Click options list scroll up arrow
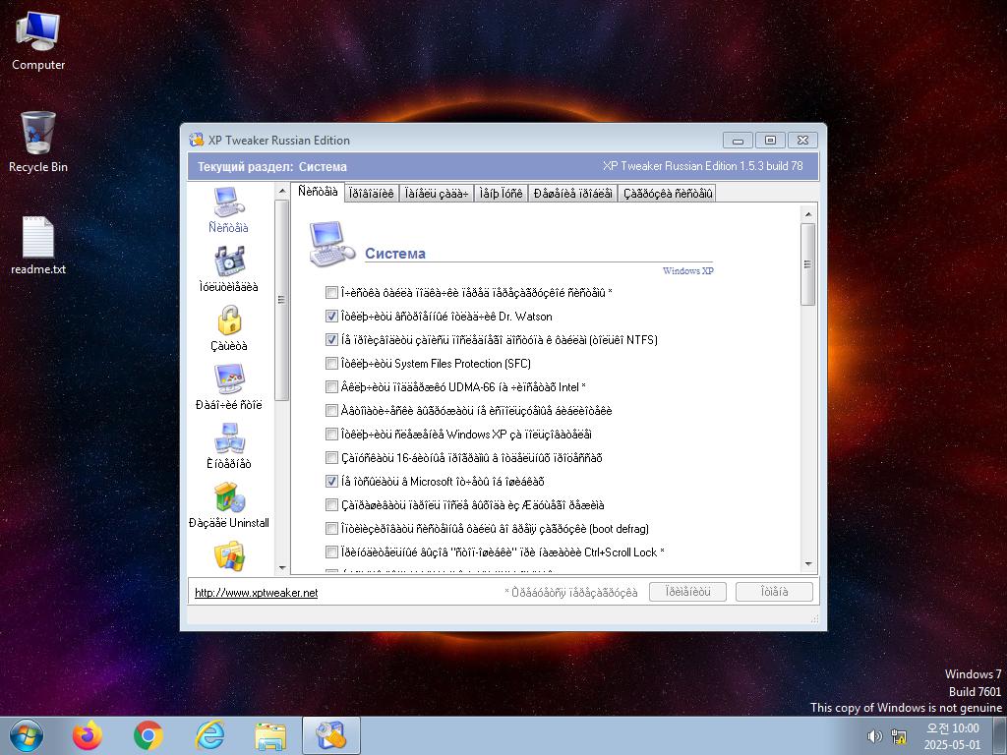The image size is (1007, 755). 808,213
